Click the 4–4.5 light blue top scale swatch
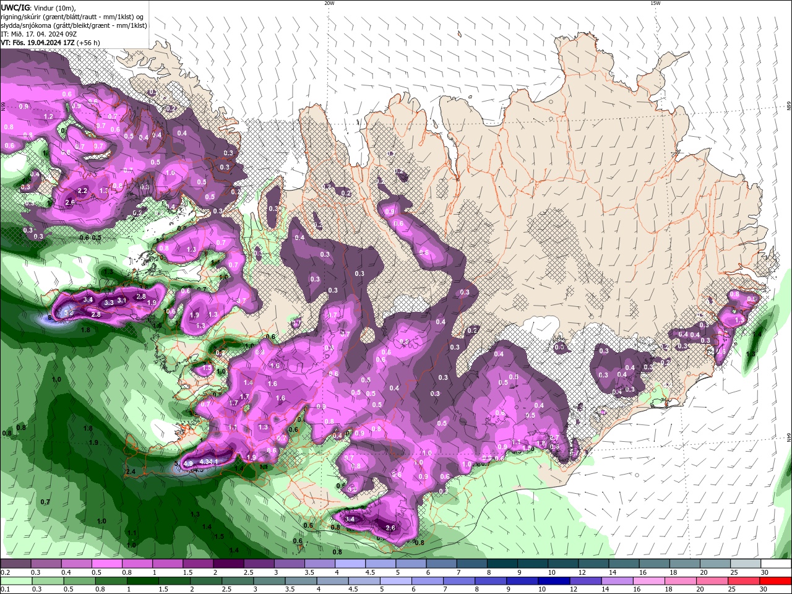Screen dimensions: 792x594 pos(350,564)
